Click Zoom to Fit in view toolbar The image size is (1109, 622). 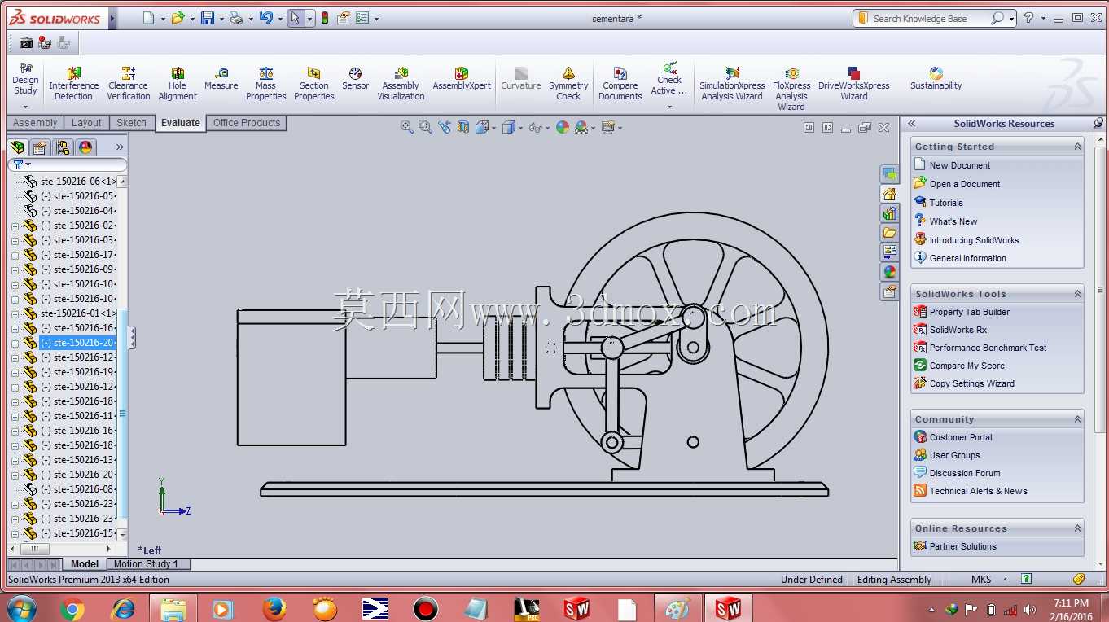406,127
